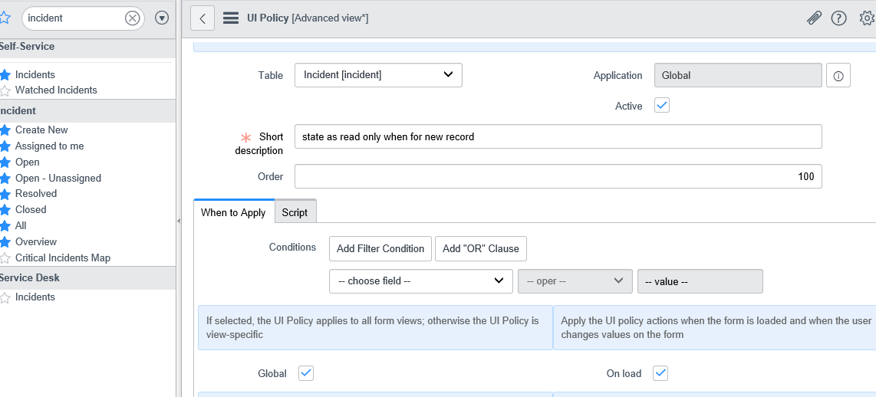The height and width of the screenshot is (397, 876).
Task: Open Critical Incidents Map module
Action: point(63,258)
